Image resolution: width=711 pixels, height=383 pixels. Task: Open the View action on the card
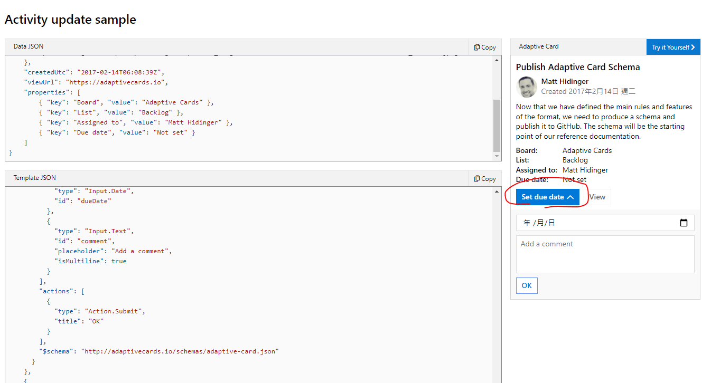pos(597,196)
